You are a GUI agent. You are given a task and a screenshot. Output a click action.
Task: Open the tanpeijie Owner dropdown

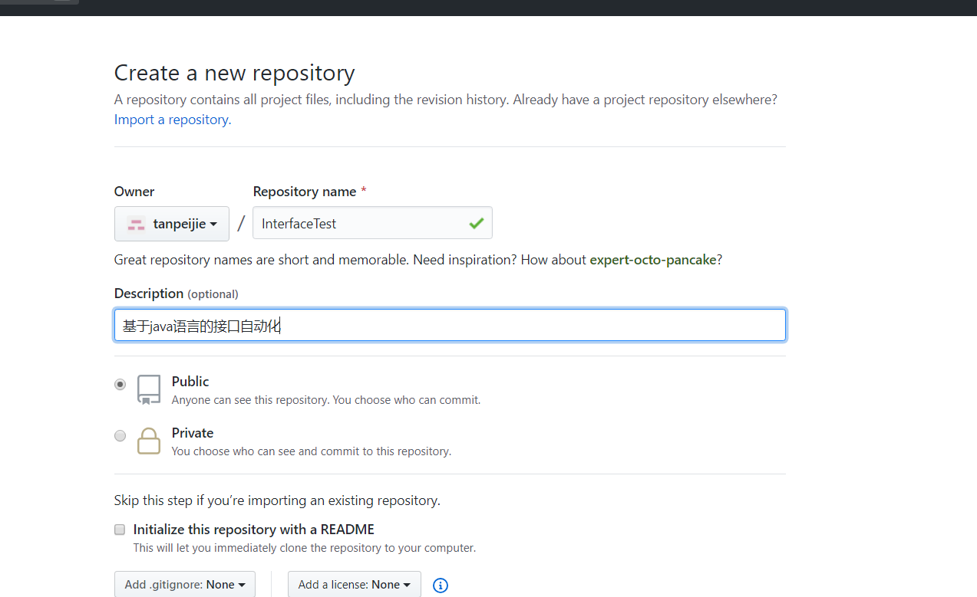pos(172,224)
